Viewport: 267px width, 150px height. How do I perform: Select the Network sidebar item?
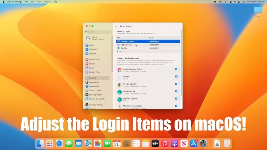tap(91, 54)
